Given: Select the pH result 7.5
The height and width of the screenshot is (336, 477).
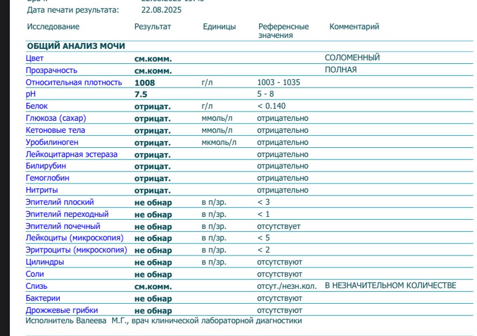Looking at the screenshot, I should (x=141, y=94).
